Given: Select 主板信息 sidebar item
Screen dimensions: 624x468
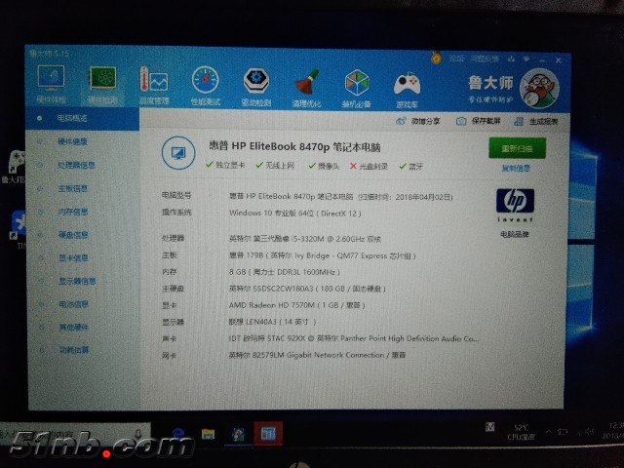Looking at the screenshot, I should (73, 188).
